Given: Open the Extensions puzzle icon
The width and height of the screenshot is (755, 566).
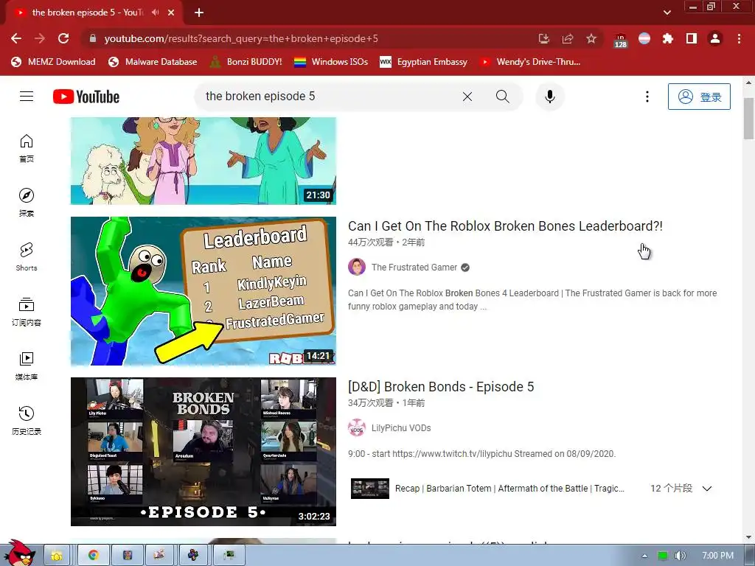Looking at the screenshot, I should point(668,38).
